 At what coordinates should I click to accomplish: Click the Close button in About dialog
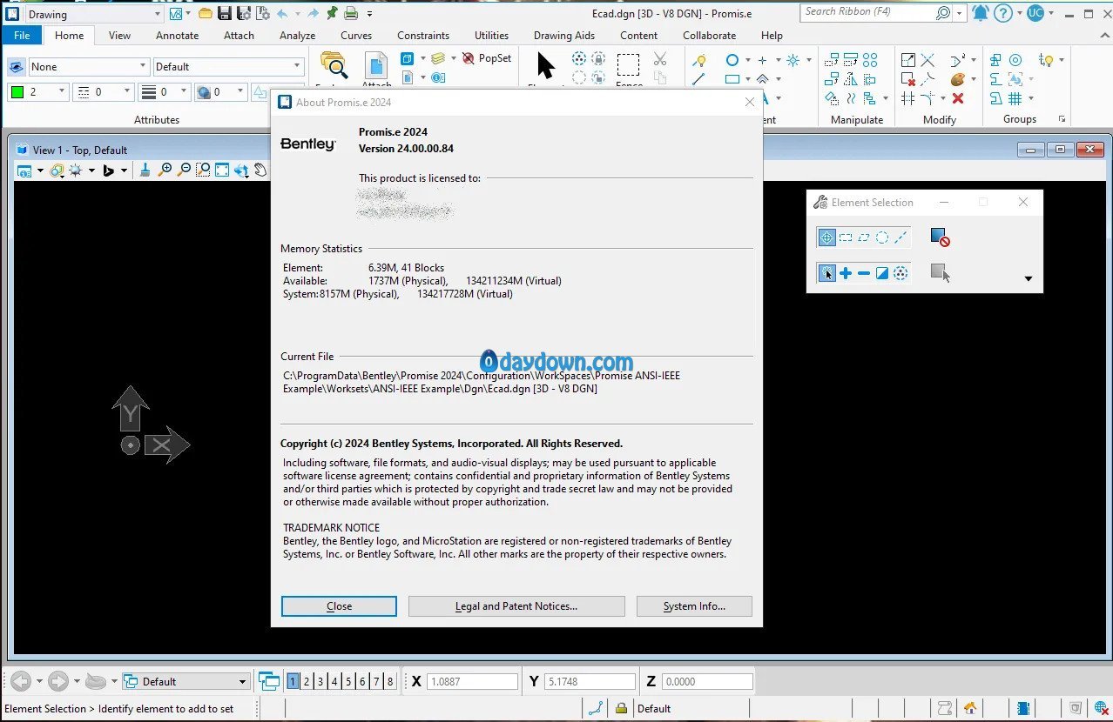(x=339, y=606)
